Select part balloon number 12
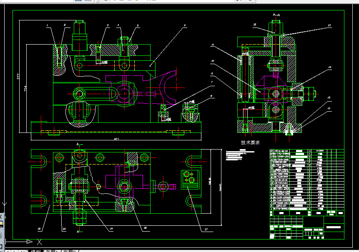This screenshot has width=359, height=252. [x=255, y=25]
